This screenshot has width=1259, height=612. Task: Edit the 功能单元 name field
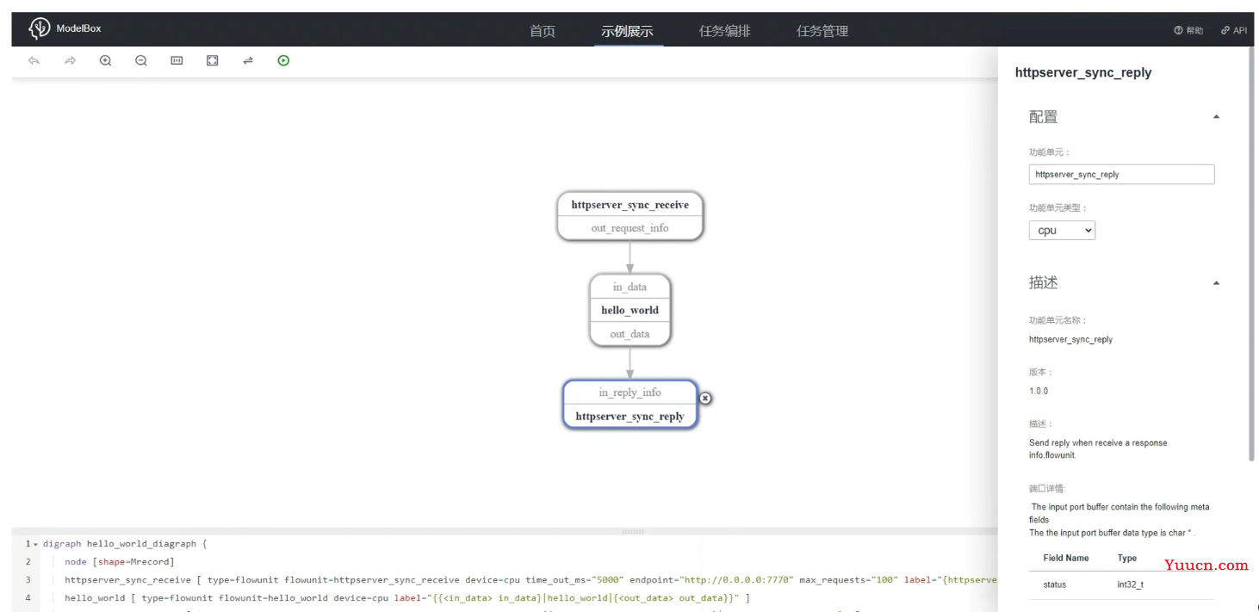point(1121,174)
